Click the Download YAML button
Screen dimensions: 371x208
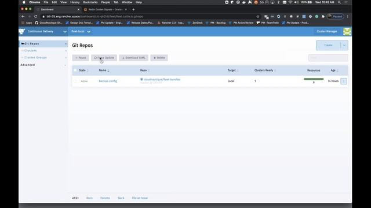click(x=134, y=58)
